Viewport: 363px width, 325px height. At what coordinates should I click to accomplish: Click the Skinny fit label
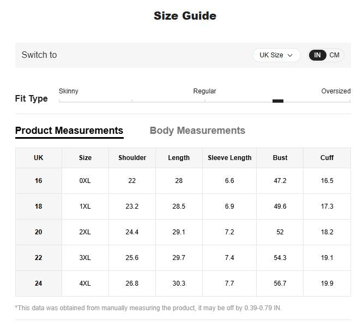[69, 91]
